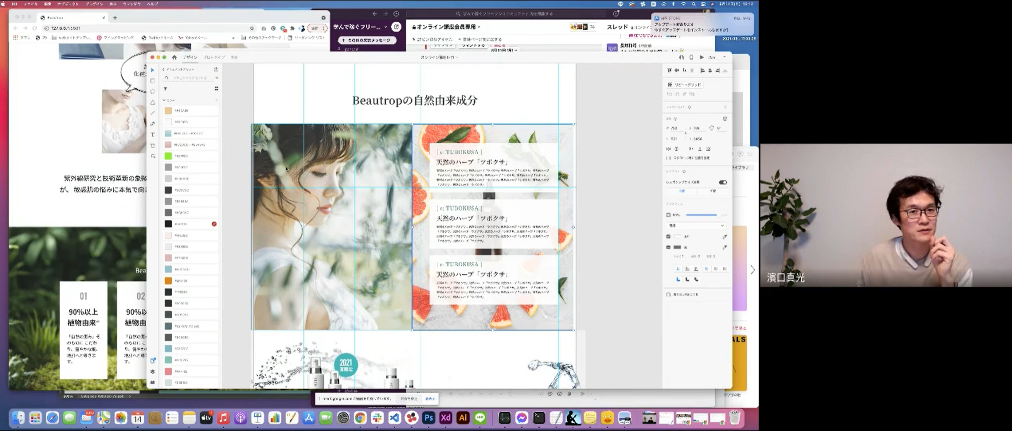
Task: Select the Pen tool in XD toolbar
Action: (153, 124)
